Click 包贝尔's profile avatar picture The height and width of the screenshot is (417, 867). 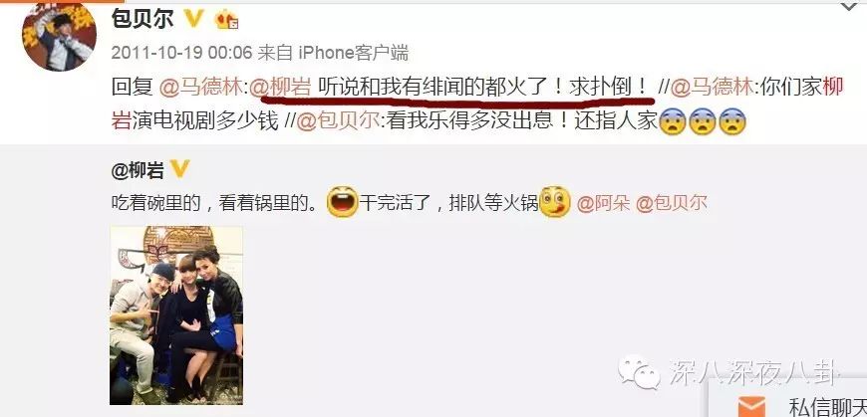(59, 36)
